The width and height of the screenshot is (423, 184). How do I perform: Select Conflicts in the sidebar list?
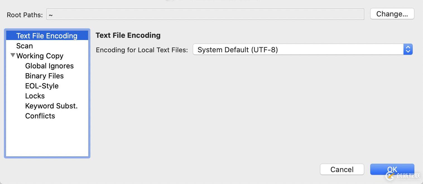pyautogui.click(x=40, y=116)
